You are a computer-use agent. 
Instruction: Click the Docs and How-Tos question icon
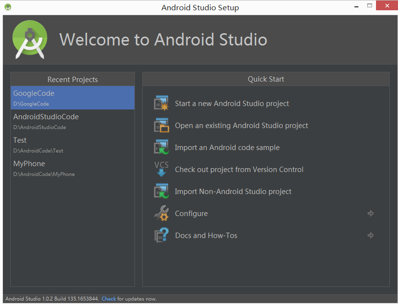[x=161, y=236]
